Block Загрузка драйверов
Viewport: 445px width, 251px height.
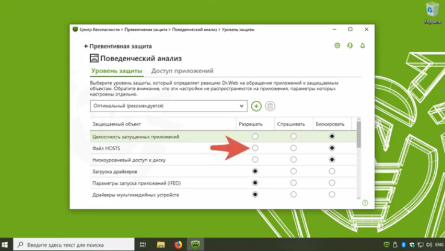pos(332,171)
